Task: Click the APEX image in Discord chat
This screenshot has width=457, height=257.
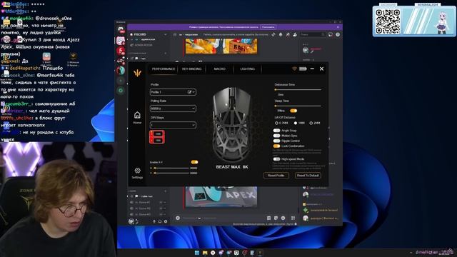Action: 221,197
